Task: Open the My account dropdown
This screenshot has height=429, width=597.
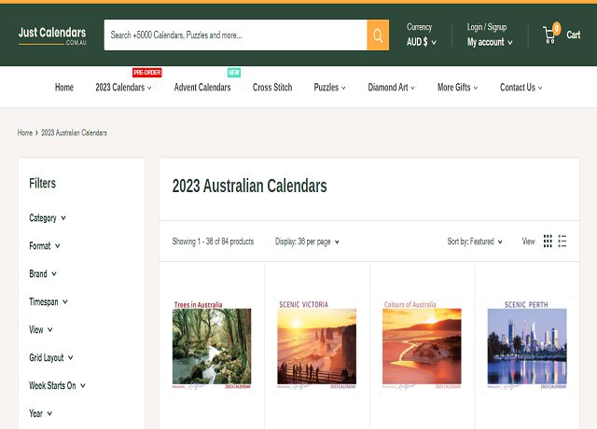Action: click(490, 42)
